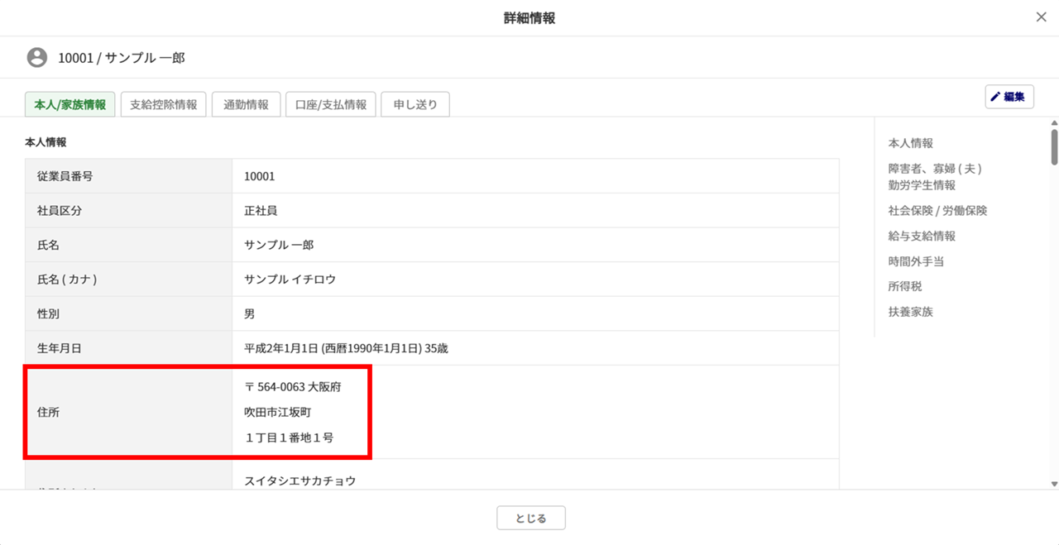Click the vertical scrollbar thumb
This screenshot has width=1059, height=545.
[x=1054, y=147]
